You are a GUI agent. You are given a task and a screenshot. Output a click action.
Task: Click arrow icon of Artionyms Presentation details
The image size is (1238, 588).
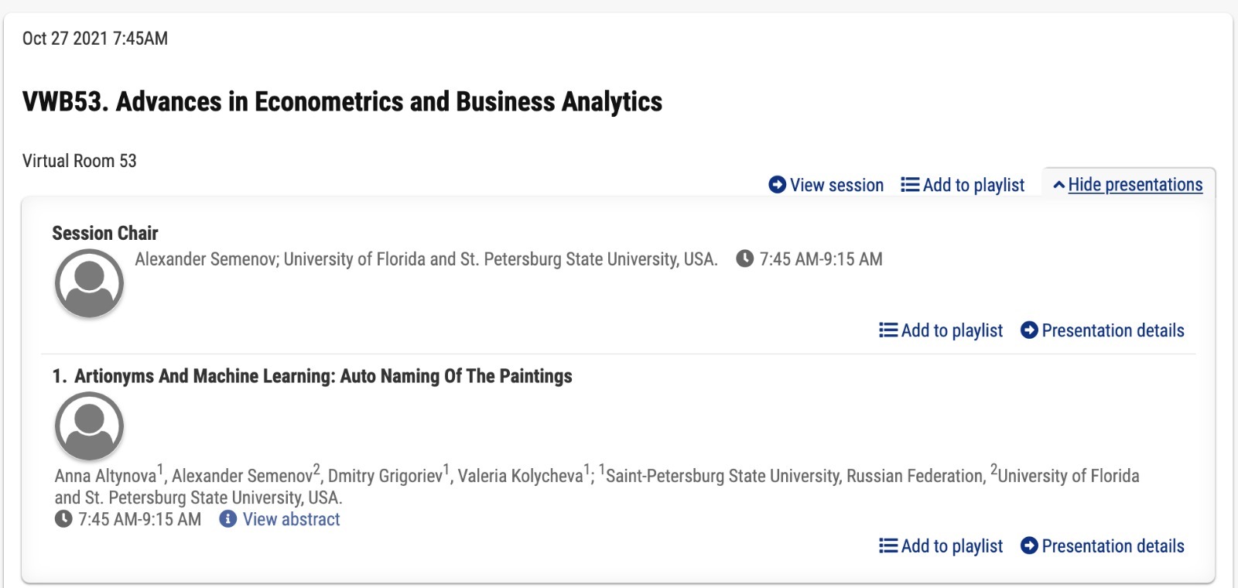coord(1029,546)
